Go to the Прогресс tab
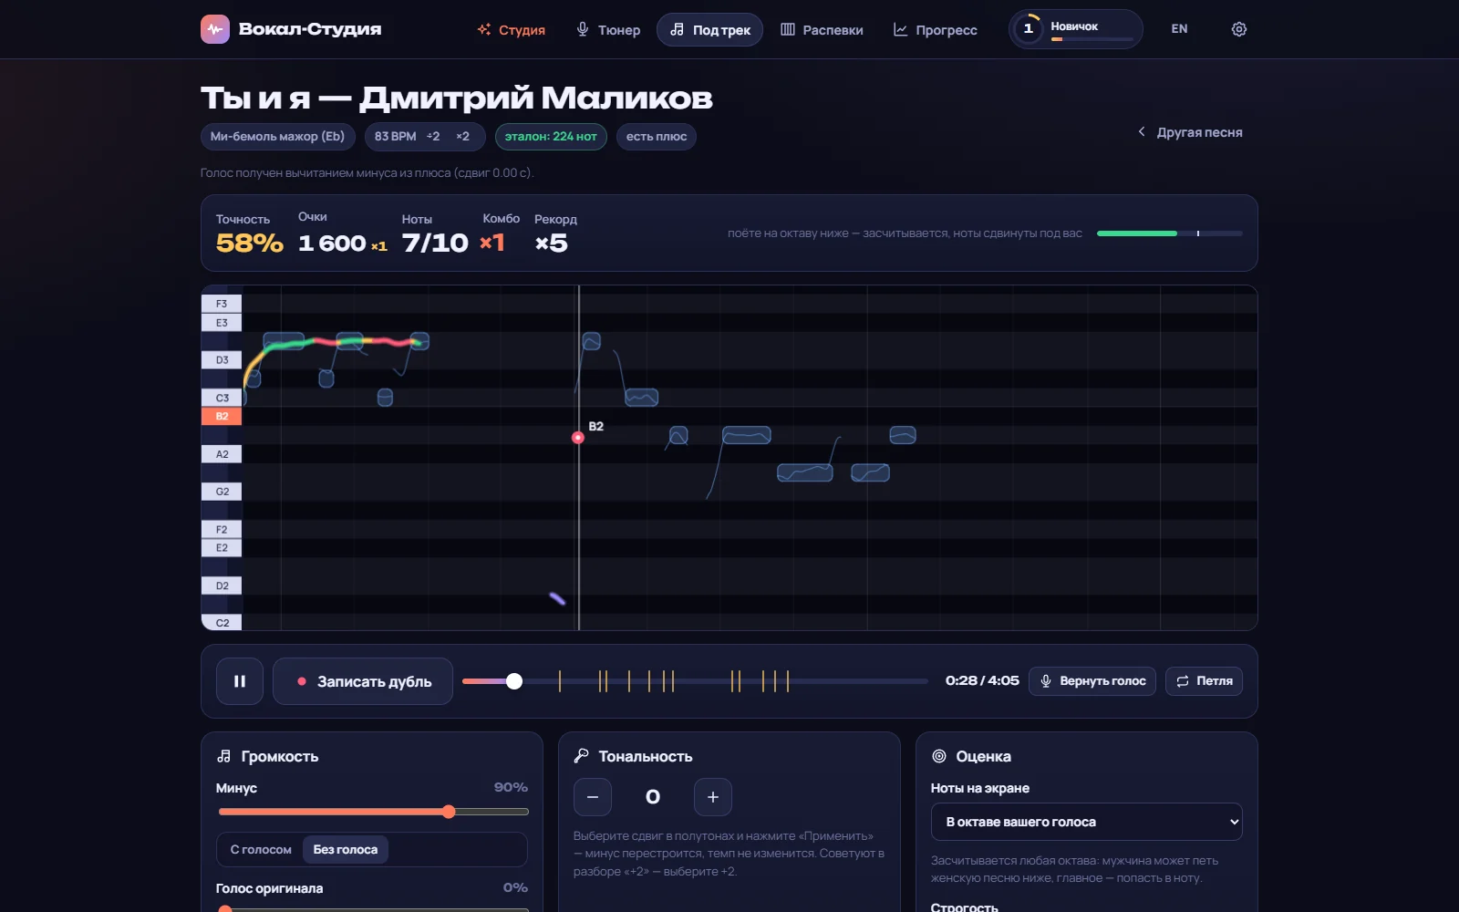Image resolution: width=1459 pixels, height=912 pixels. [935, 30]
